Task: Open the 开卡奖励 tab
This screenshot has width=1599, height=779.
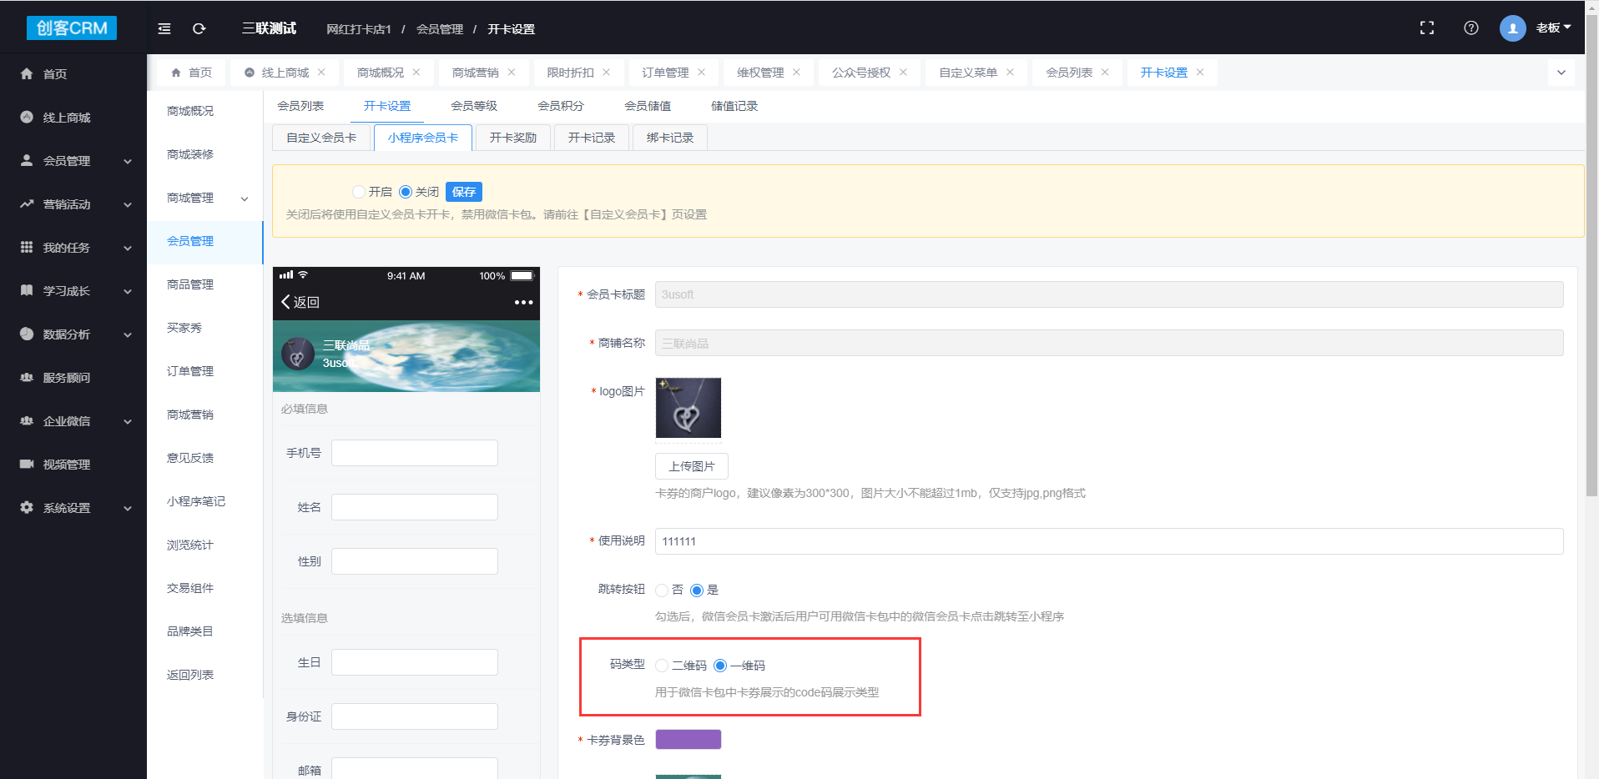Action: tap(513, 138)
